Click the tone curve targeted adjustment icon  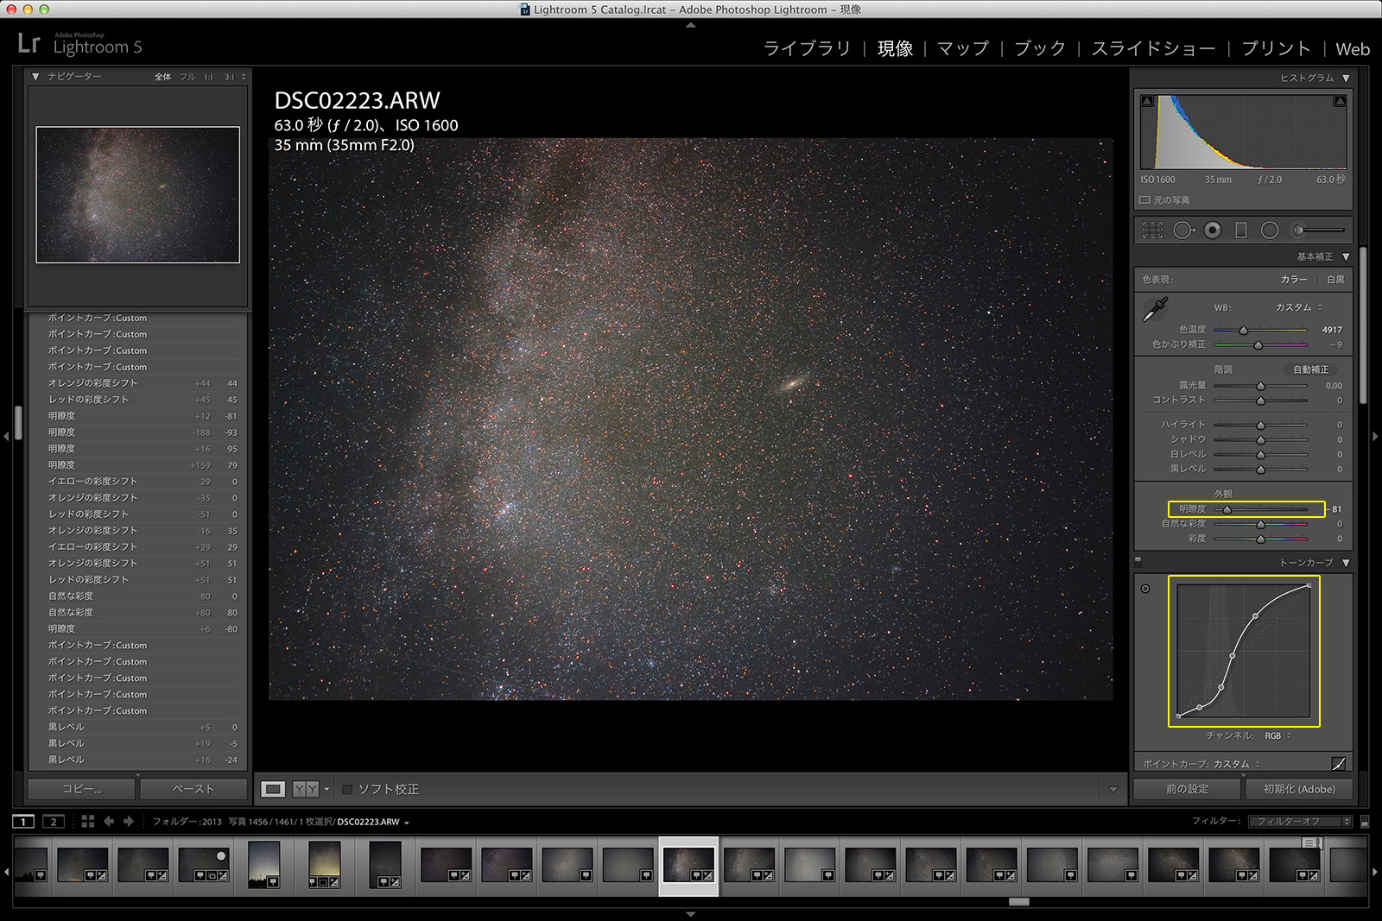coord(1145,589)
